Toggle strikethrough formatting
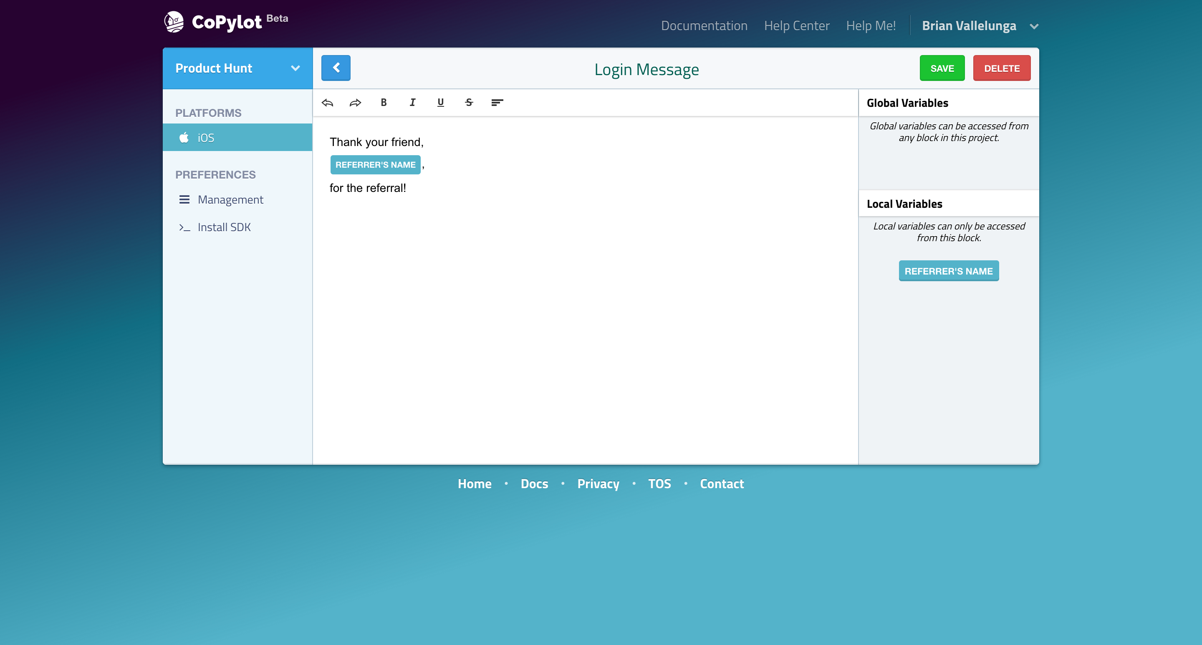The image size is (1202, 645). [469, 103]
